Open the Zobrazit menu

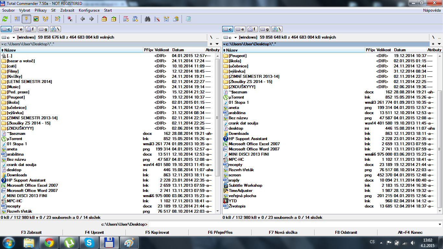point(67,10)
